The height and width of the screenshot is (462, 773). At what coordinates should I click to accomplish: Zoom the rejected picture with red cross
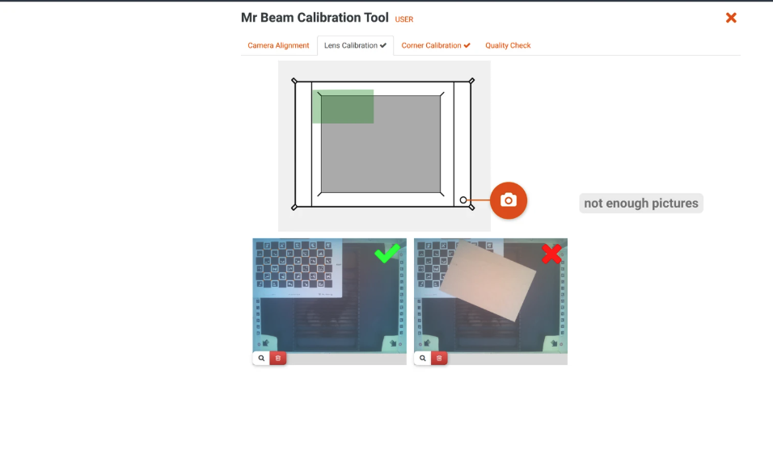423,358
